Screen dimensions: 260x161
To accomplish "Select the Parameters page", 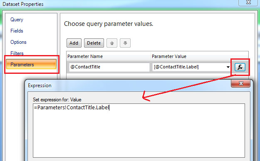I will (x=31, y=64).
